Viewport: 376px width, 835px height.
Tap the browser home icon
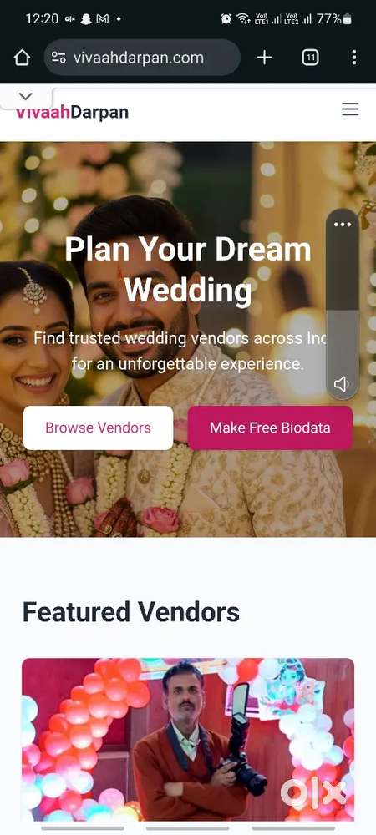click(x=22, y=58)
